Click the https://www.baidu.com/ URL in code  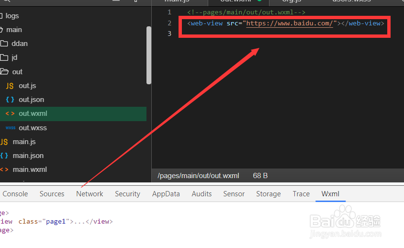pyautogui.click(x=289, y=23)
